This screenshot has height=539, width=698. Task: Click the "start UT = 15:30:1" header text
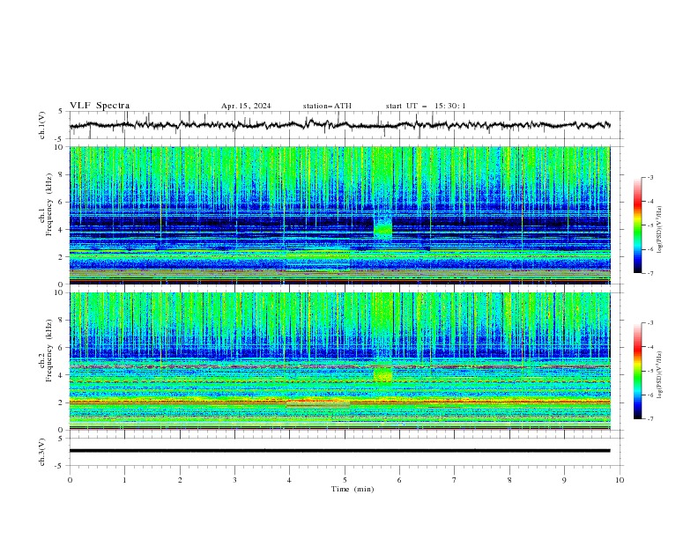426,106
